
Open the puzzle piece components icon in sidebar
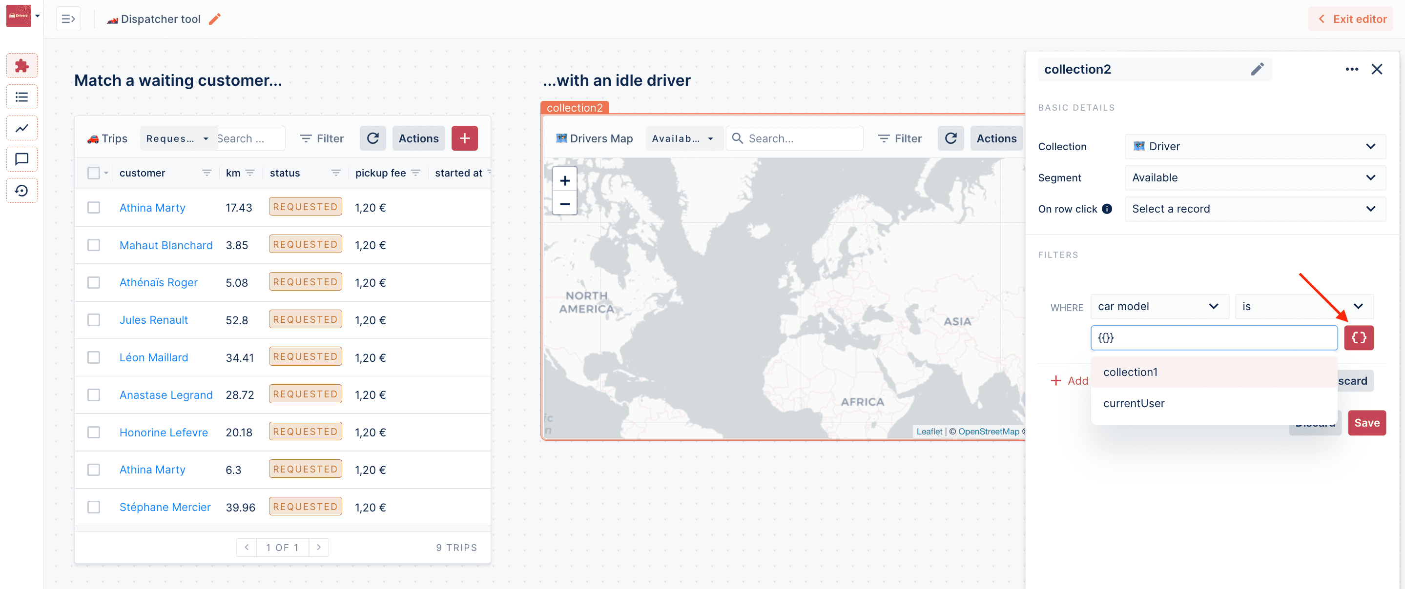[x=22, y=66]
